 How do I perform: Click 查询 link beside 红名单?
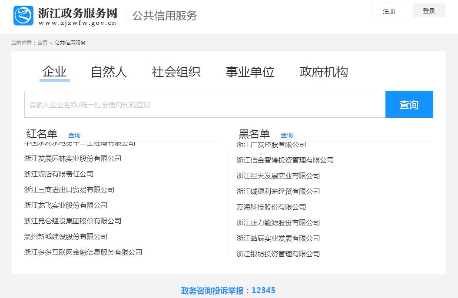[x=74, y=135]
